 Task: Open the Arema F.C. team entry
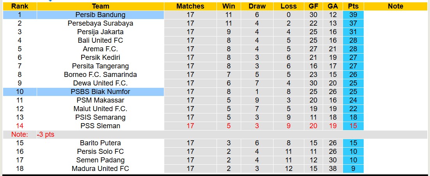click(100, 49)
